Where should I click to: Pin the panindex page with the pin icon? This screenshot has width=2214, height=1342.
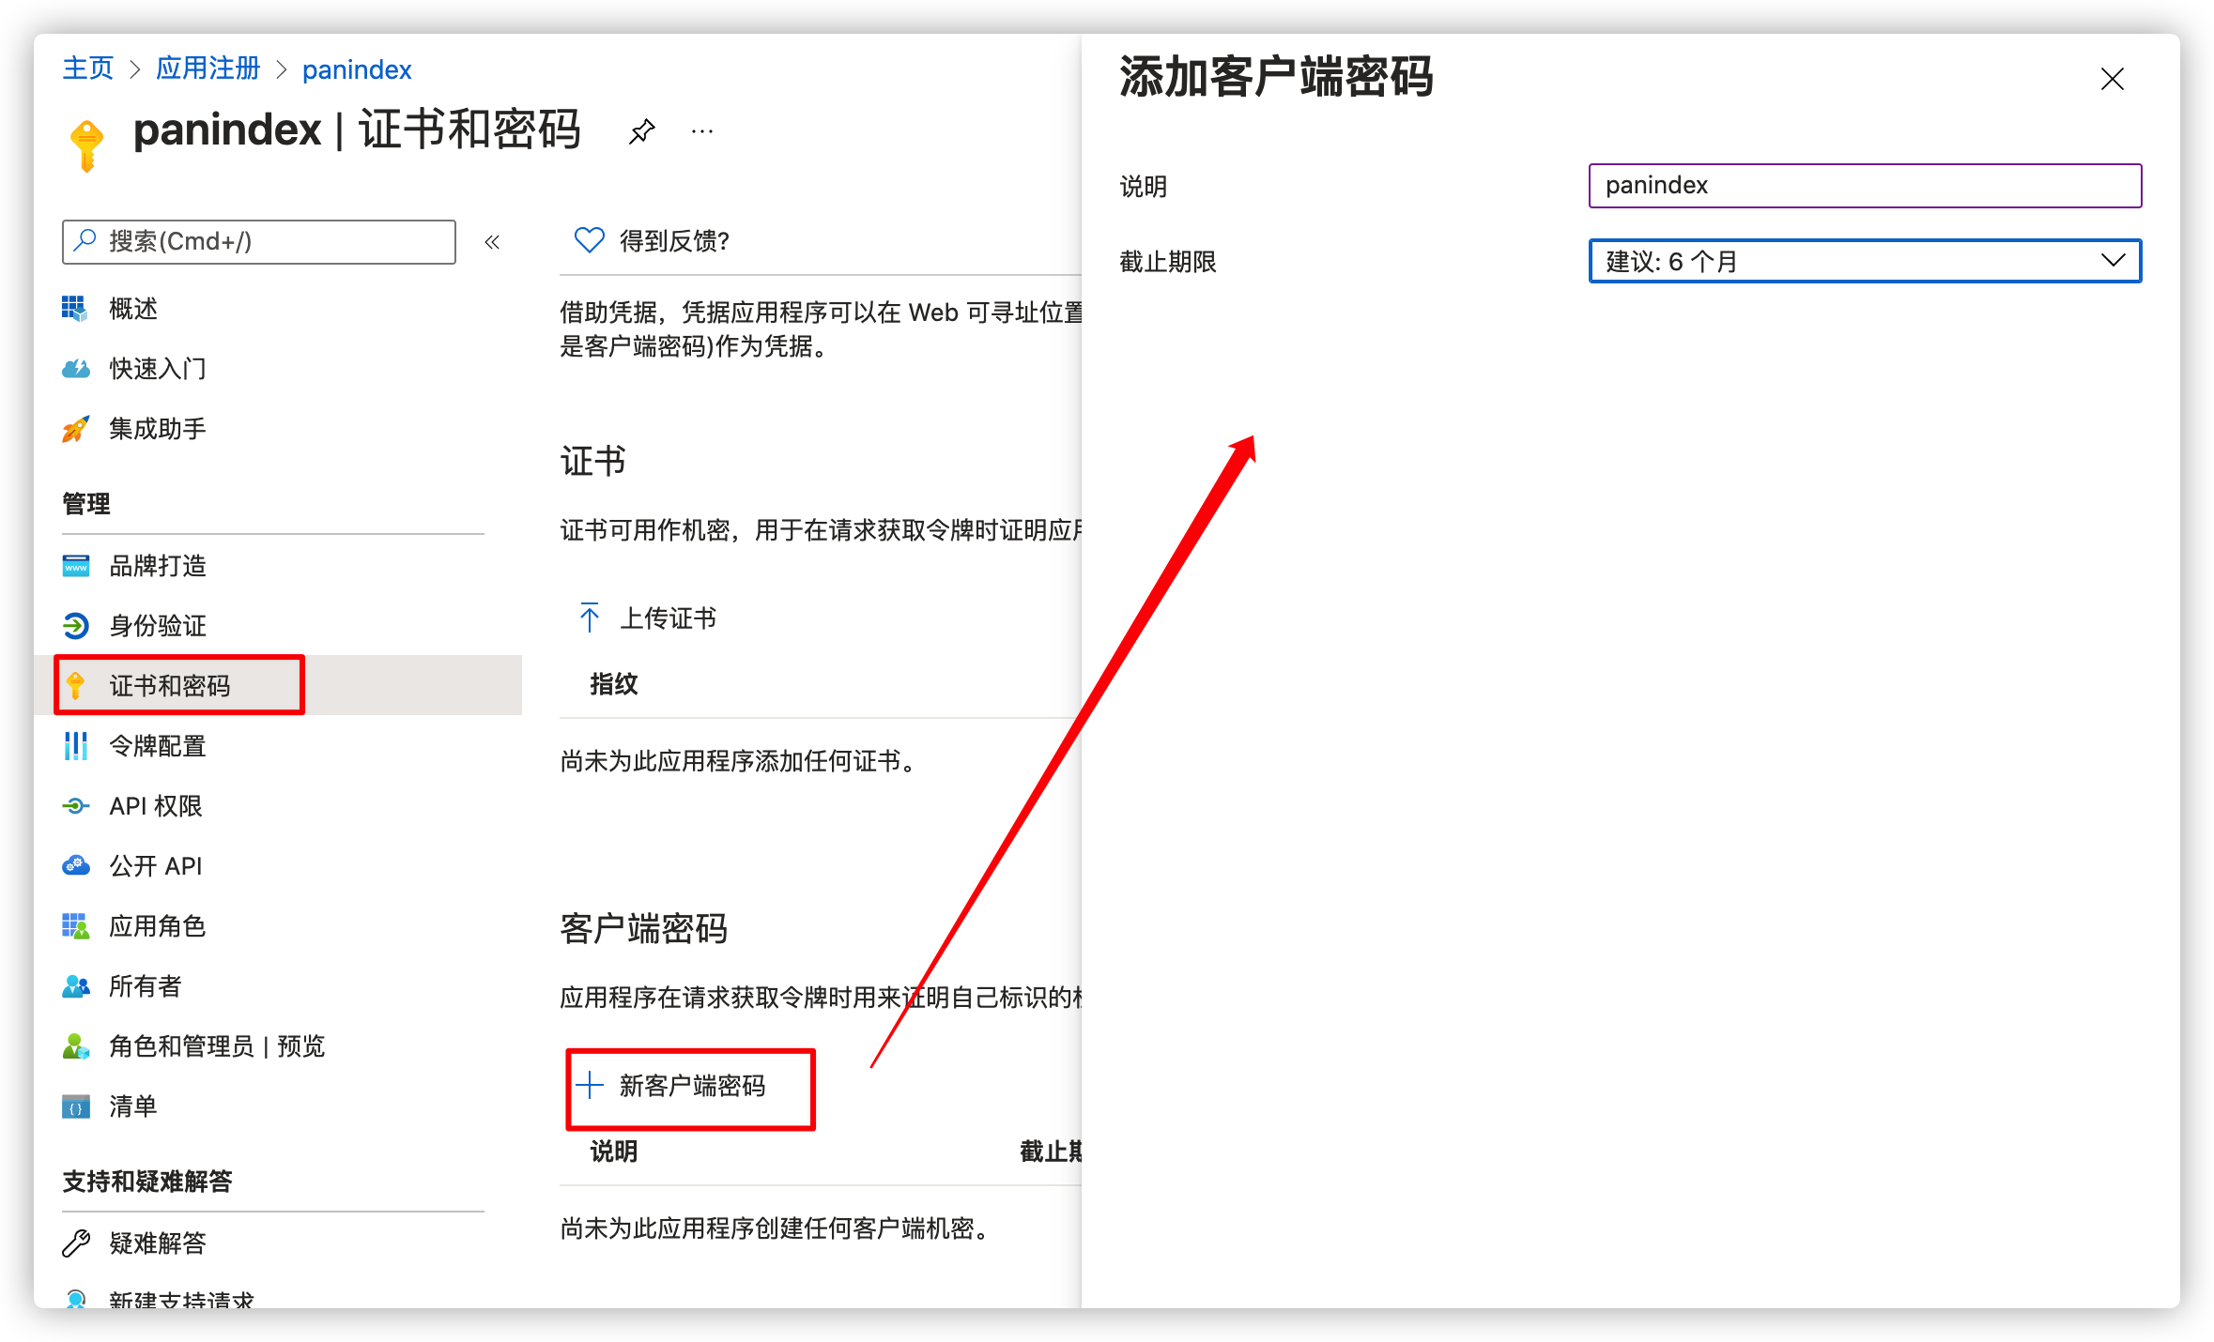(641, 131)
